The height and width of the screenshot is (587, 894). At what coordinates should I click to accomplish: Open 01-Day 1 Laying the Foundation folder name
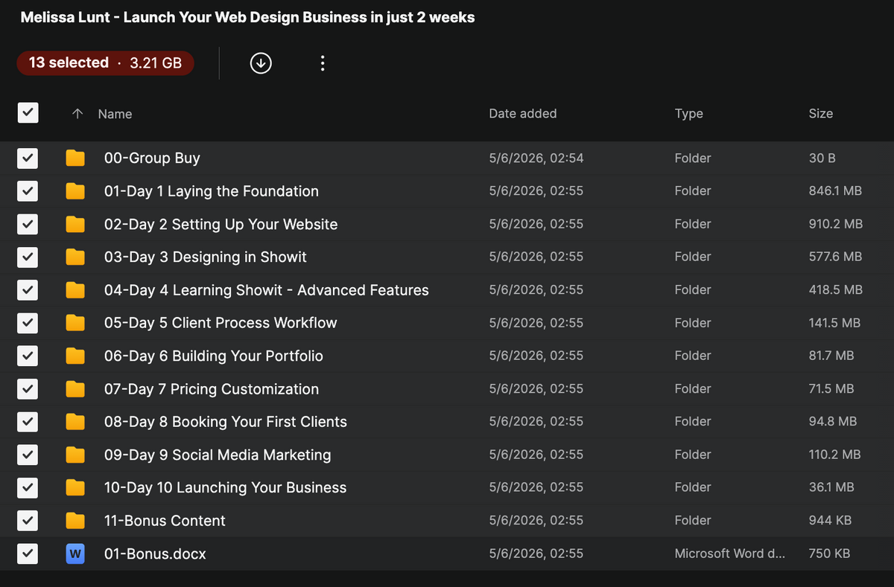[x=212, y=191]
